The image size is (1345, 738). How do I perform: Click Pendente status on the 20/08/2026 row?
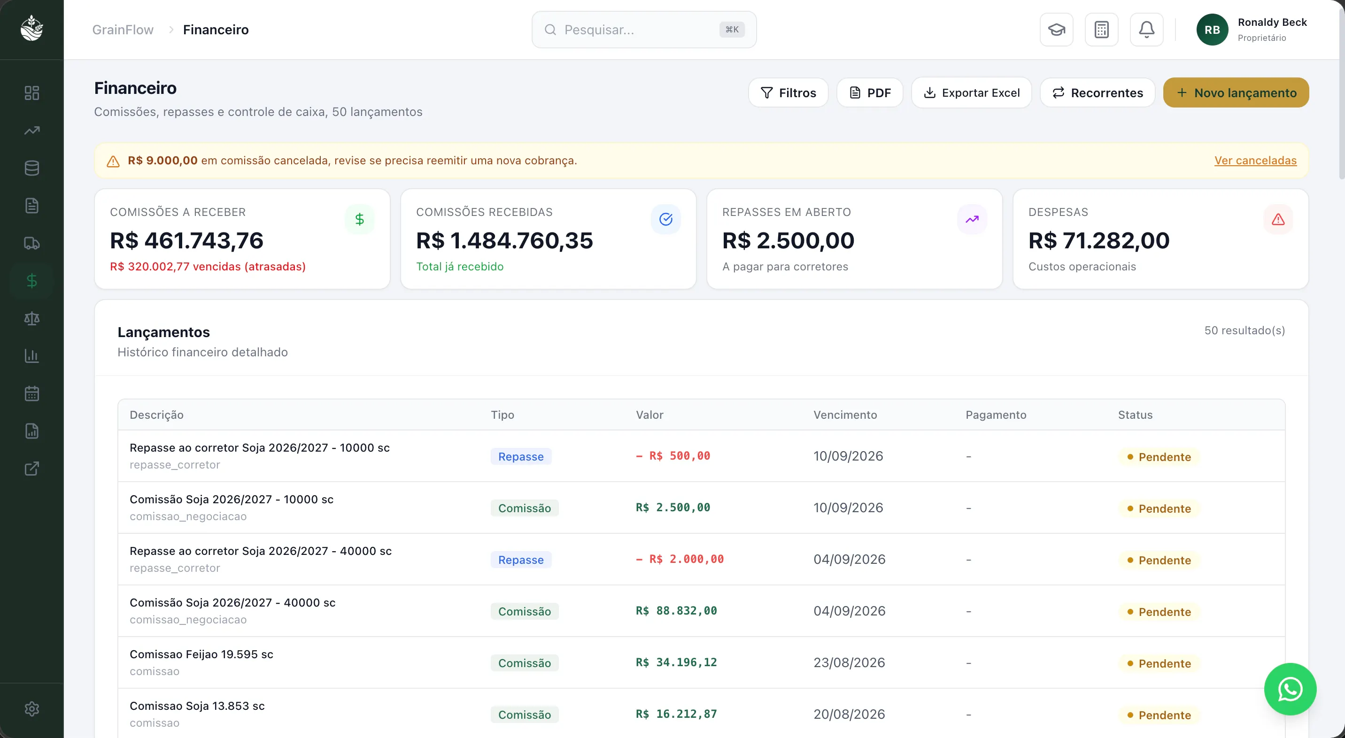point(1159,715)
